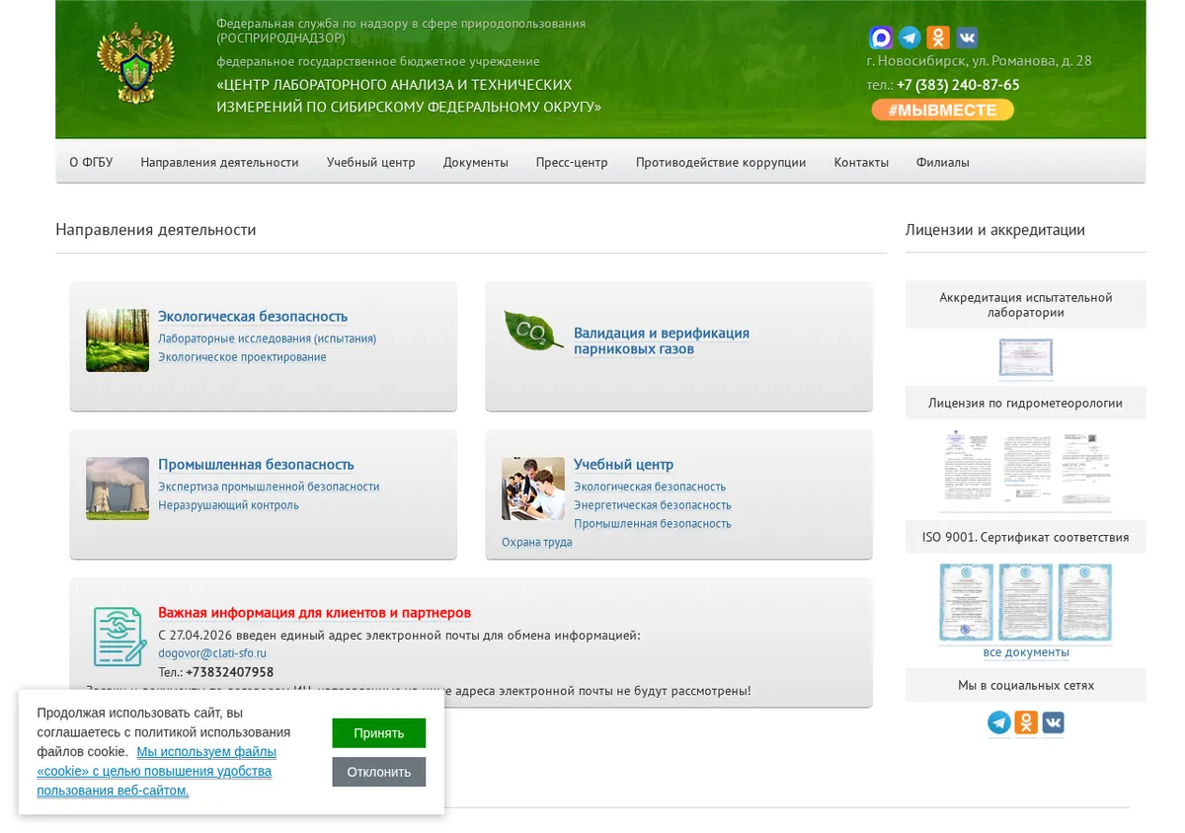Accept cookies with the Принять button
The height and width of the screenshot is (833, 1185).
coord(379,733)
